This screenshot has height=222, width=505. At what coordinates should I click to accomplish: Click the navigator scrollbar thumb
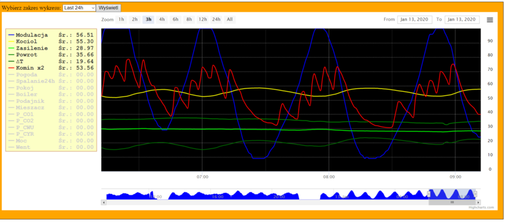click(452, 202)
